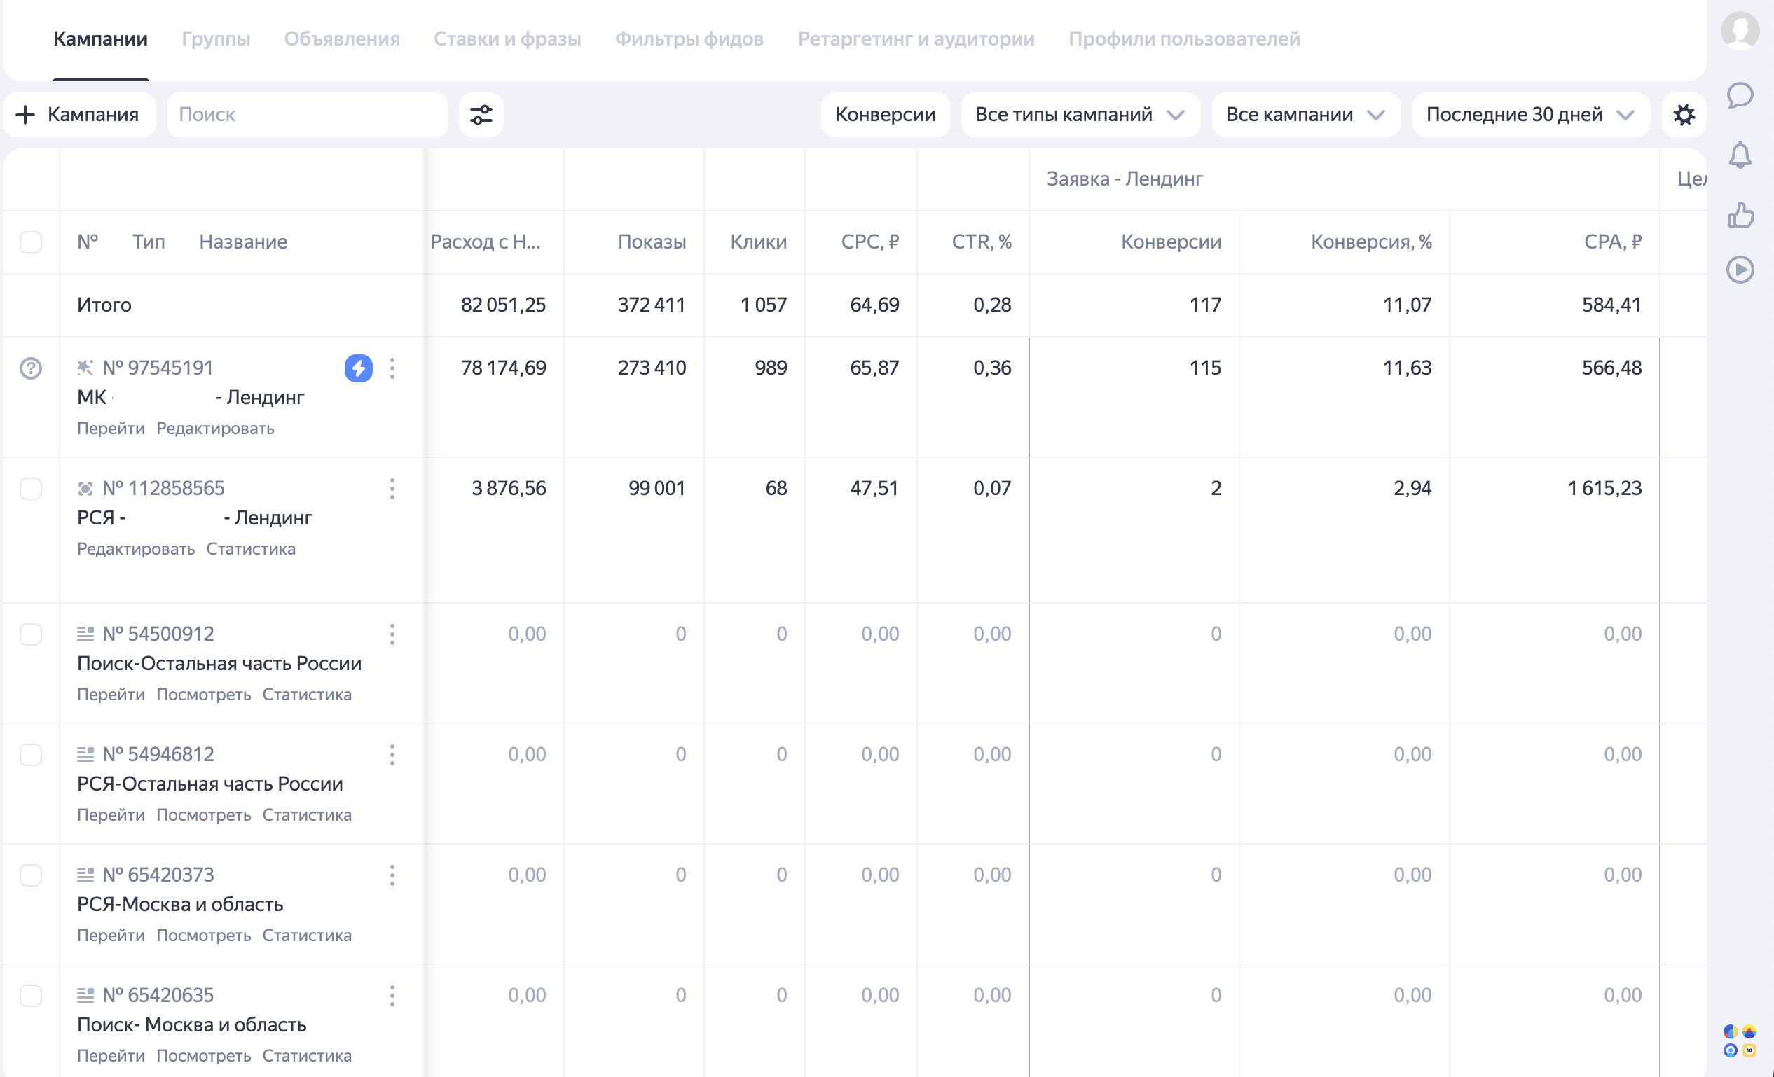Expand the Все типы кампаний dropdown
The height and width of the screenshot is (1077, 1774).
[x=1079, y=114]
